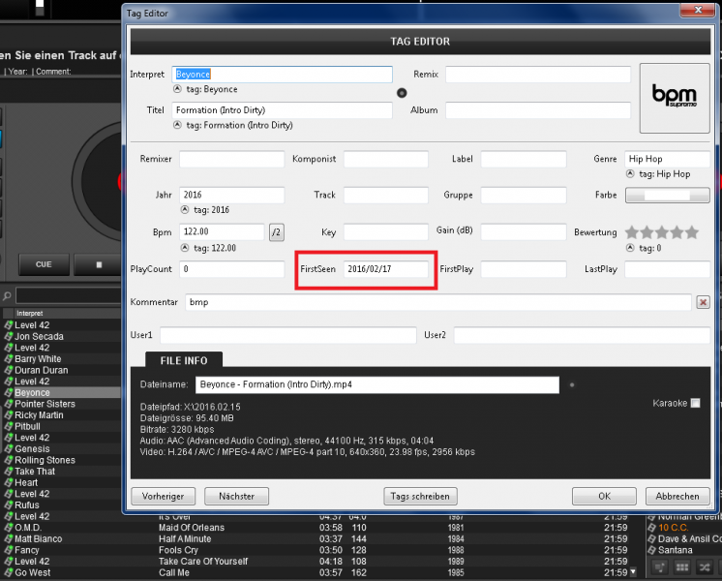Click into the FirstSeen date field
Screen dimensions: 722x581
pyautogui.click(x=386, y=269)
